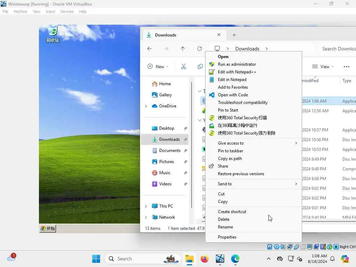Click the Cut scissors toolbar icon
This screenshot has width=356, height=267.
click(184, 66)
